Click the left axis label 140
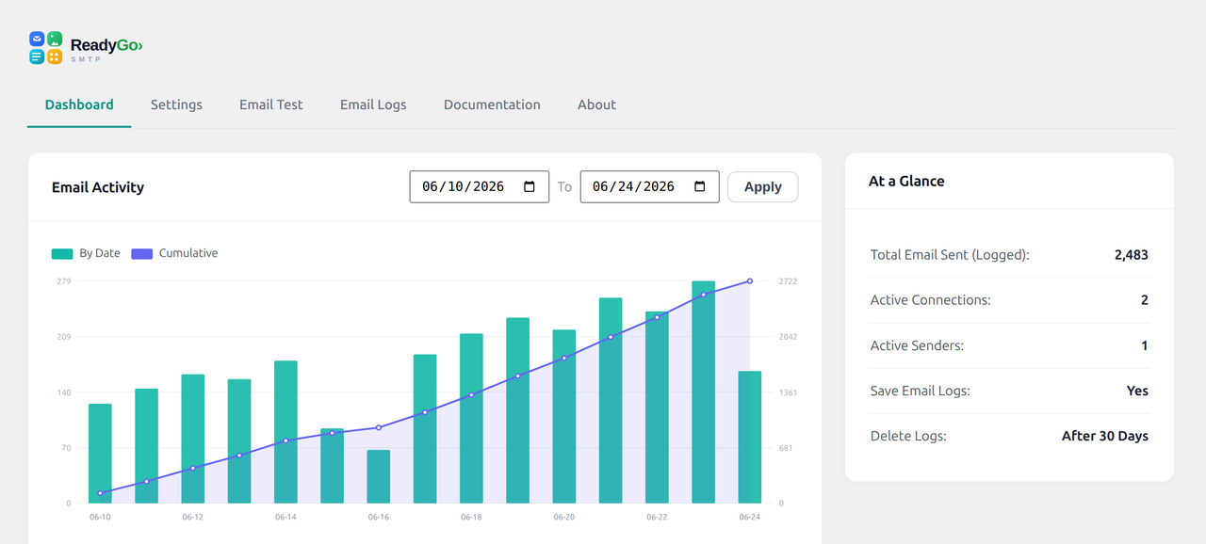 (64, 392)
